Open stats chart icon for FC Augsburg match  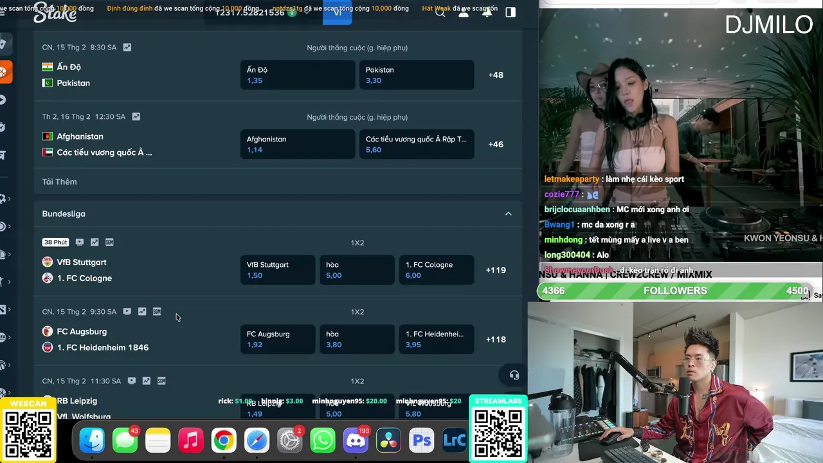click(142, 312)
